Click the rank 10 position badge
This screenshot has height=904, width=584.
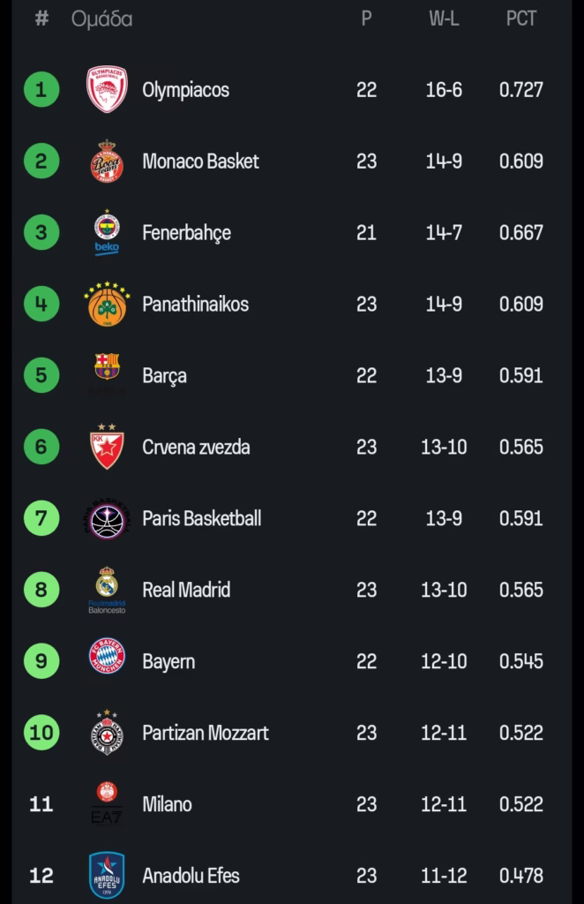[41, 732]
